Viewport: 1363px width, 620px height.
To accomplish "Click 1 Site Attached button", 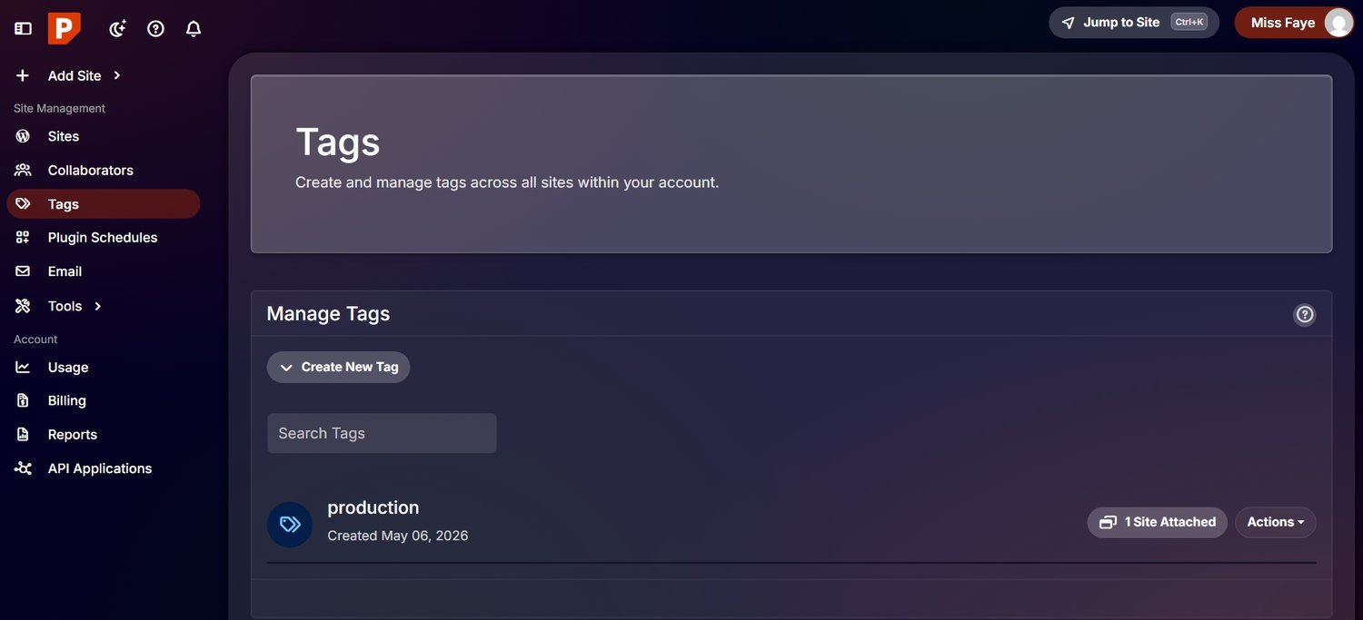I will (1157, 522).
